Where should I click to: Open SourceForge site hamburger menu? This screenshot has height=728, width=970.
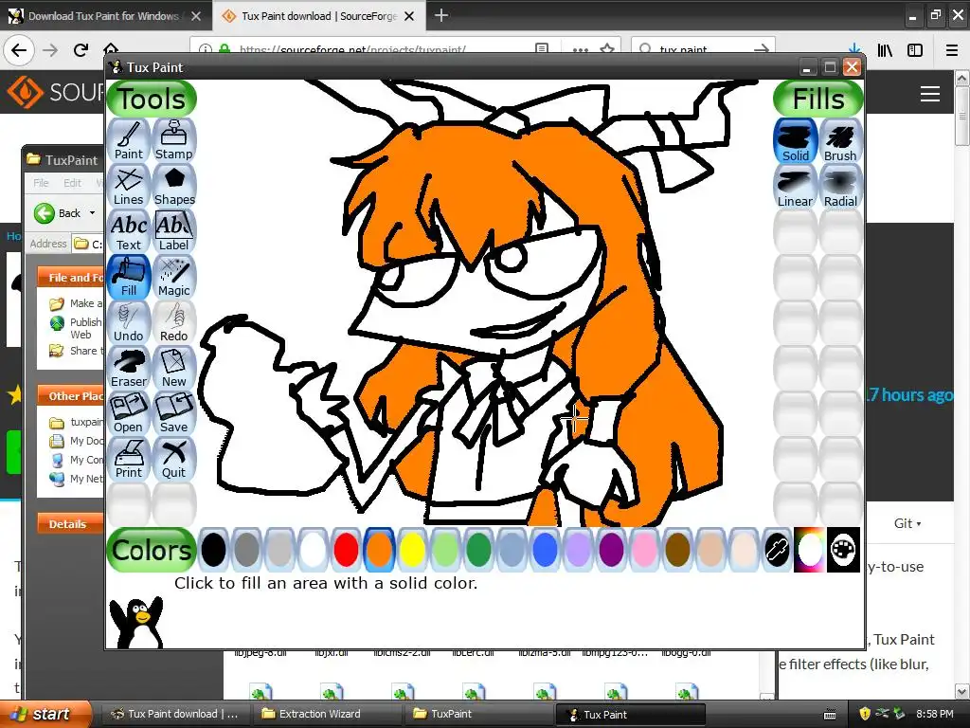pos(930,94)
